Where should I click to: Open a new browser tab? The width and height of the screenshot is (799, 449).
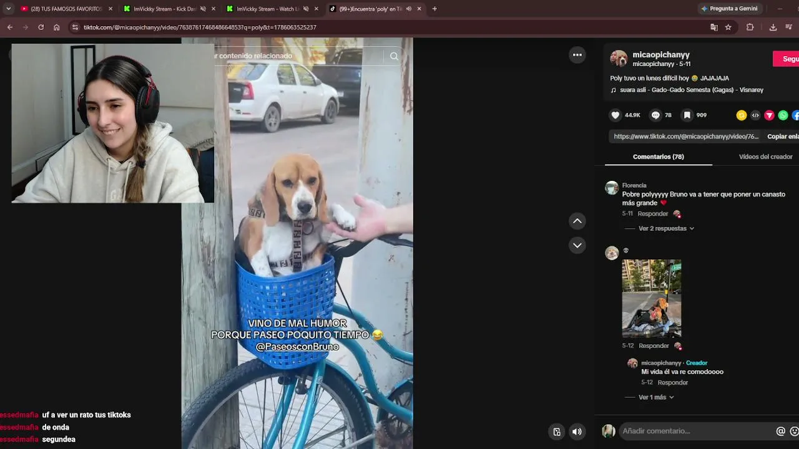pyautogui.click(x=434, y=9)
